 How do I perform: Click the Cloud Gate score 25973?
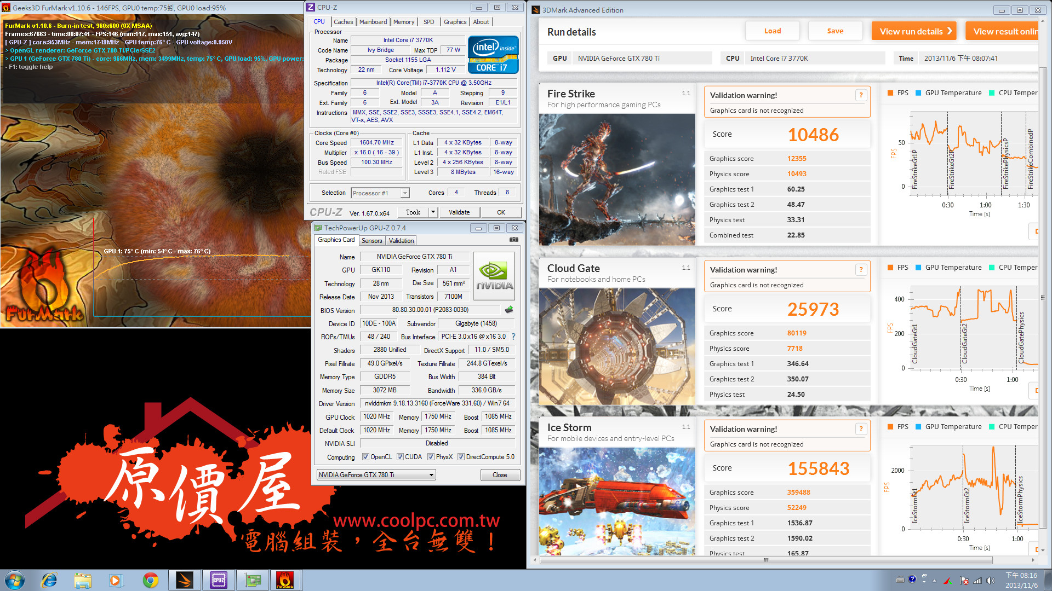[x=813, y=309]
